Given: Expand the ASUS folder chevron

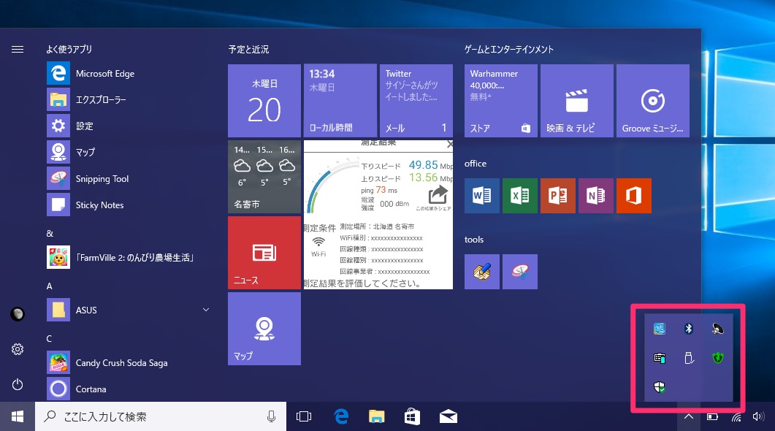Looking at the screenshot, I should [205, 310].
